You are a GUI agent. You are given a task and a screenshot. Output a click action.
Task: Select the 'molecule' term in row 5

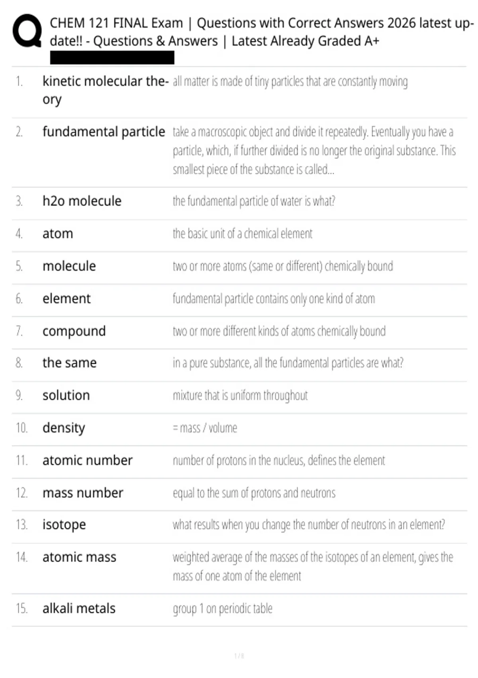[x=69, y=266]
